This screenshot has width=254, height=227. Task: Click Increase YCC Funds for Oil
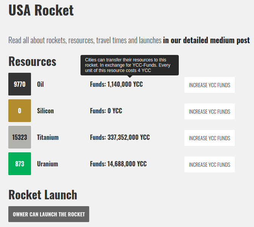[x=209, y=85]
